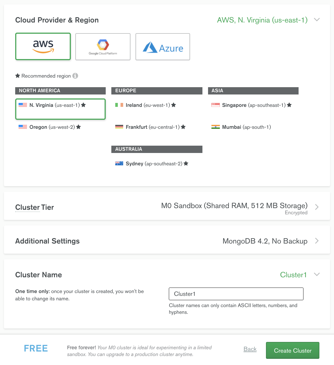Click the Create Cluster button
This screenshot has height=365, width=334.
pyautogui.click(x=292, y=350)
